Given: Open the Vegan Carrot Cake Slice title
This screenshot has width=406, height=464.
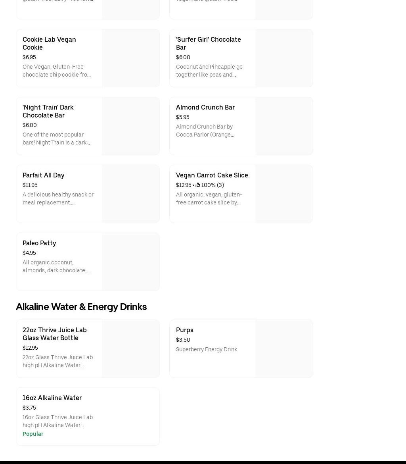Looking at the screenshot, I should 212,175.
